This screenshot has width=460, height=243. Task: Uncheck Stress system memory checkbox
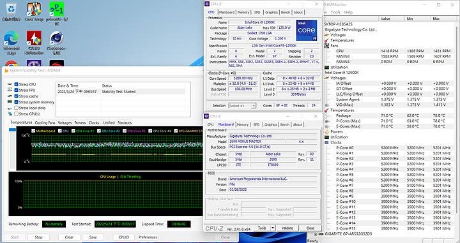(x=17, y=102)
